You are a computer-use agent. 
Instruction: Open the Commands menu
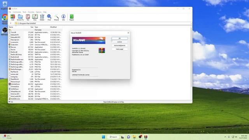point(17,12)
